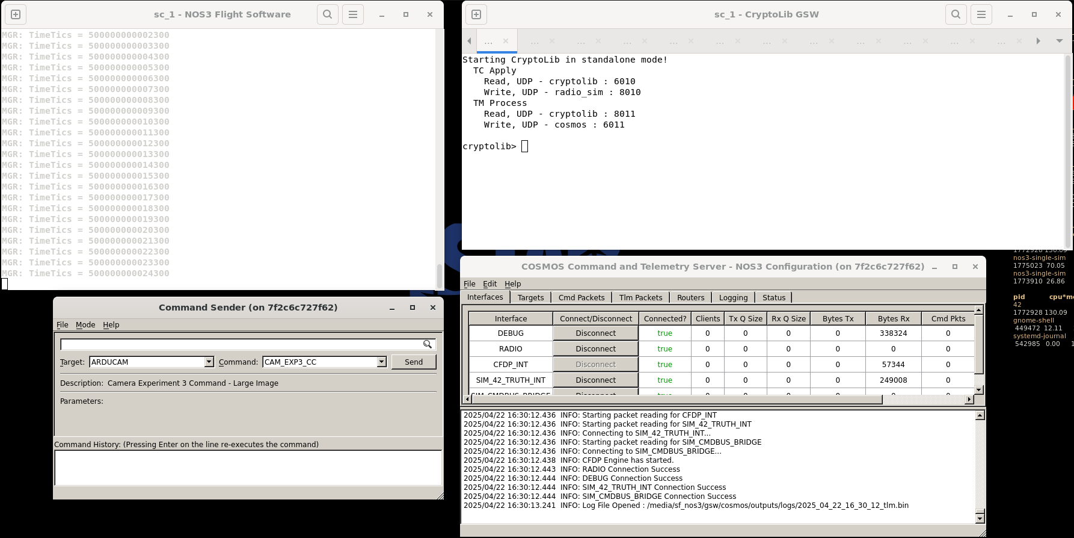Click the Command History text area
Screen dimensions: 1074x538
[248, 468]
